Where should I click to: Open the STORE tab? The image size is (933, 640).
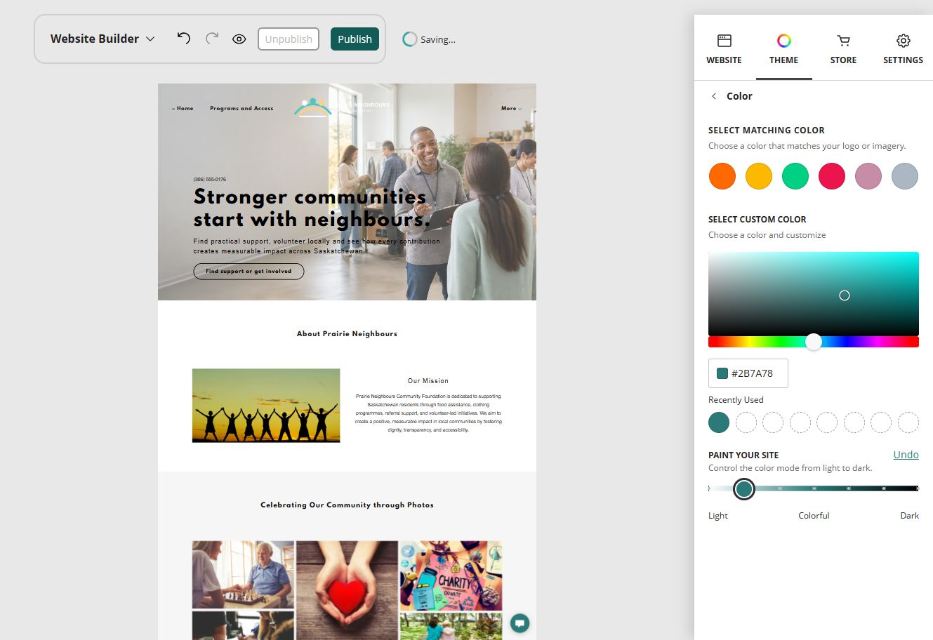pos(843,49)
